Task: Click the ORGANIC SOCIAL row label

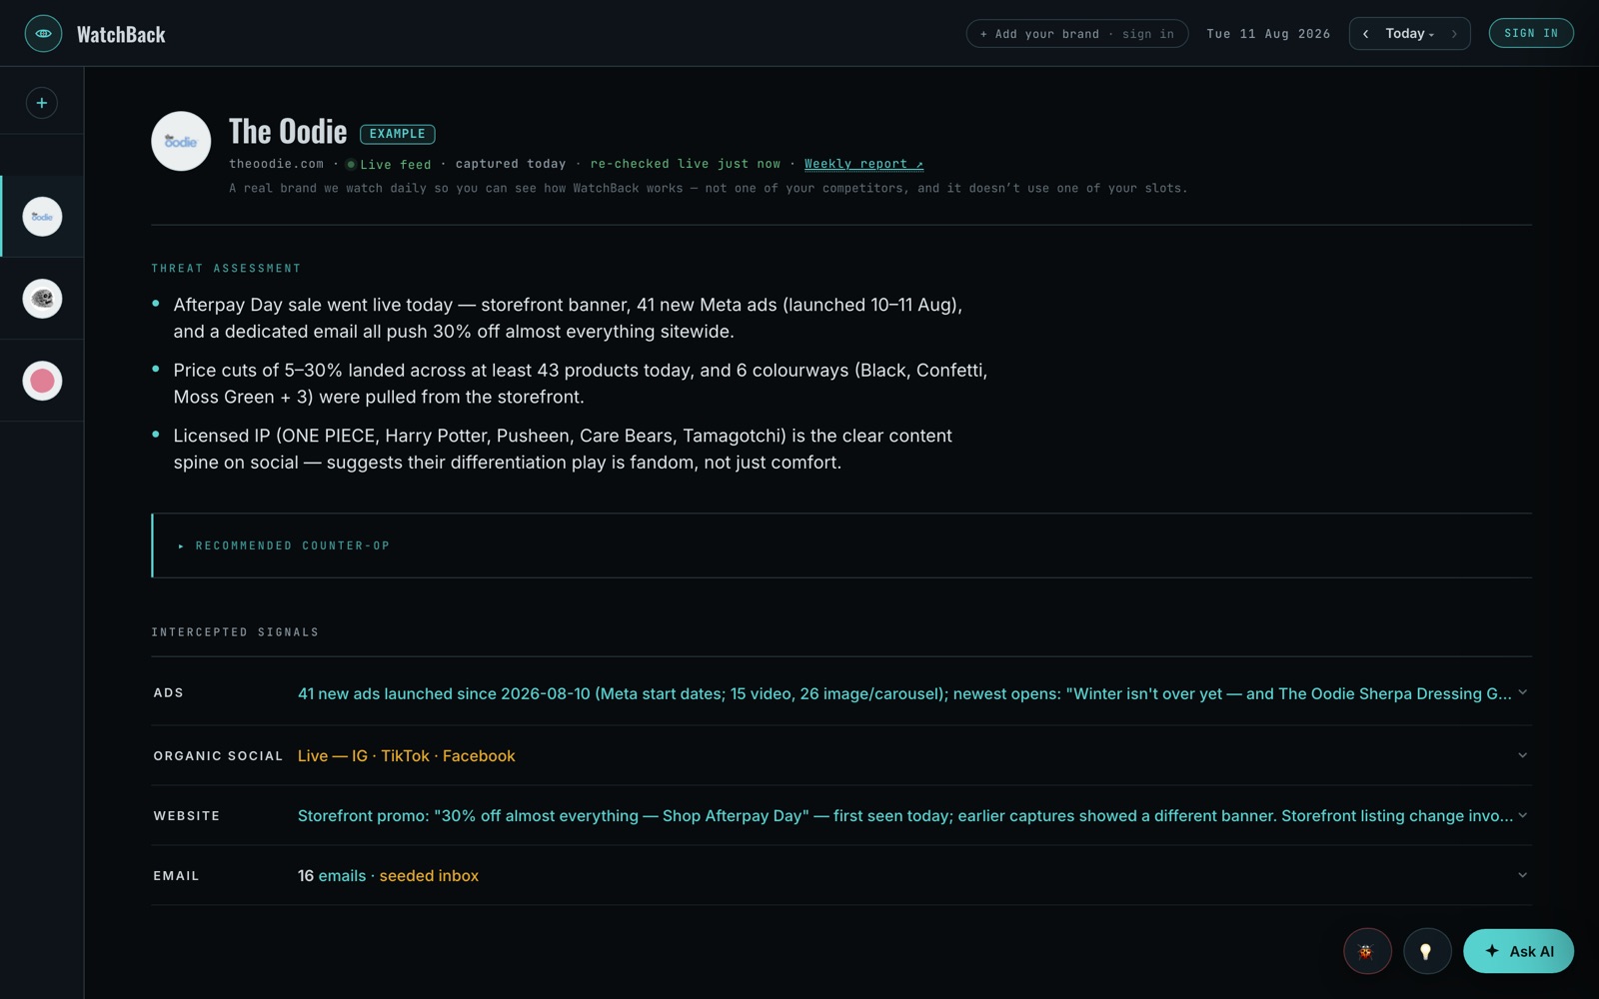Action: 218,756
